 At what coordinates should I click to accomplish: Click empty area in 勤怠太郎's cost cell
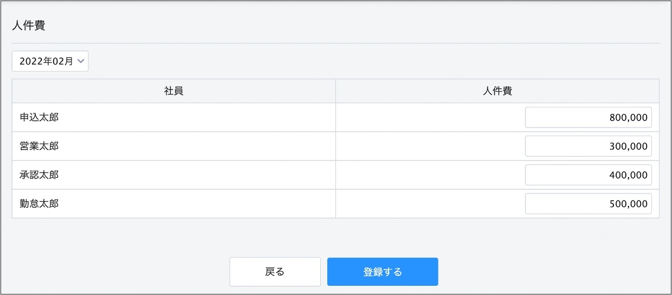pyautogui.click(x=430, y=204)
